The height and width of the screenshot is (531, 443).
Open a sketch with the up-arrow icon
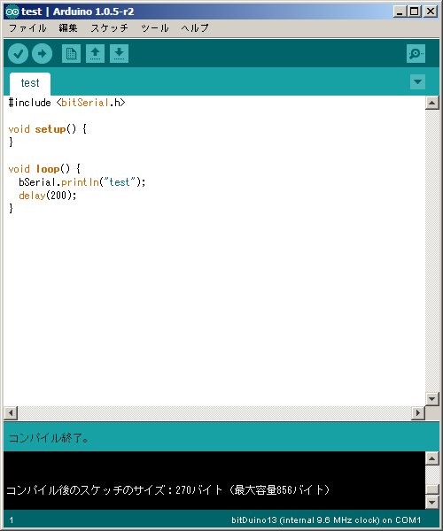[x=95, y=53]
